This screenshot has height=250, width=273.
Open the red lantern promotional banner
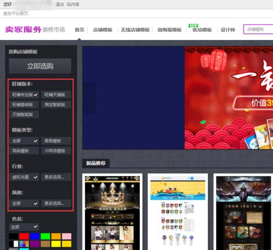click(x=229, y=98)
